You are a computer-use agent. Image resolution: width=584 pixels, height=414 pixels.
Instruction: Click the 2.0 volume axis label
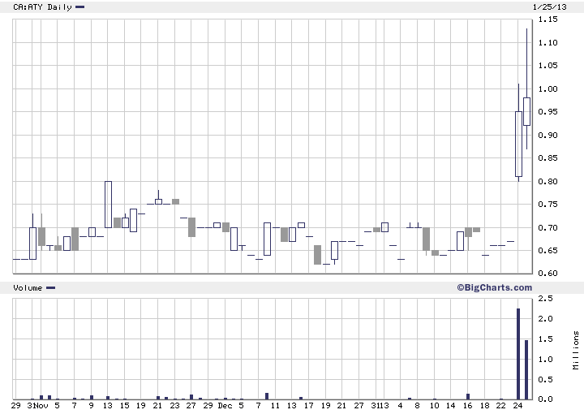[546, 318]
